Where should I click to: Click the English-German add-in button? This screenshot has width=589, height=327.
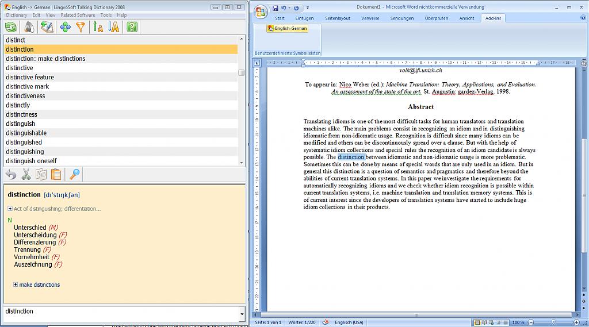[x=288, y=29]
